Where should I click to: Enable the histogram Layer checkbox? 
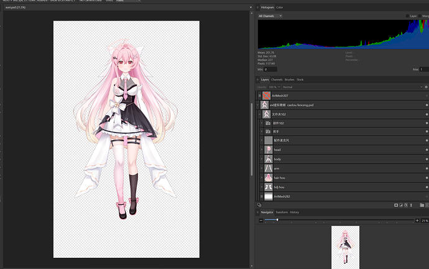tap(407, 16)
